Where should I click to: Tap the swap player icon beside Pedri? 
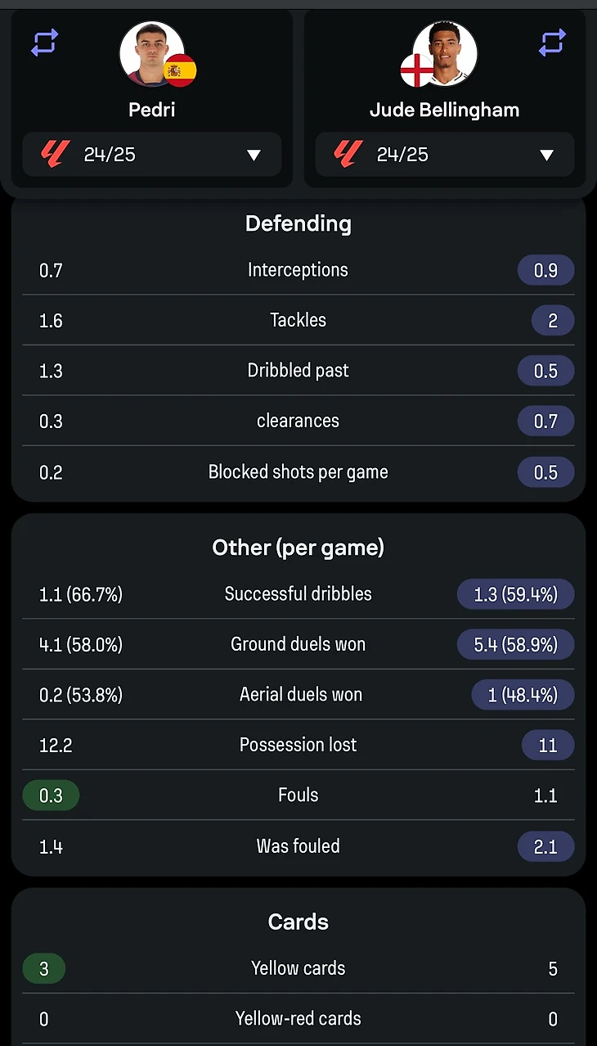coord(44,43)
